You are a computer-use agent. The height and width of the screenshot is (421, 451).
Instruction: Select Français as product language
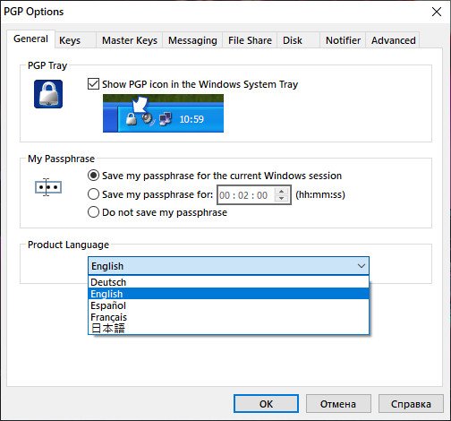[229, 317]
